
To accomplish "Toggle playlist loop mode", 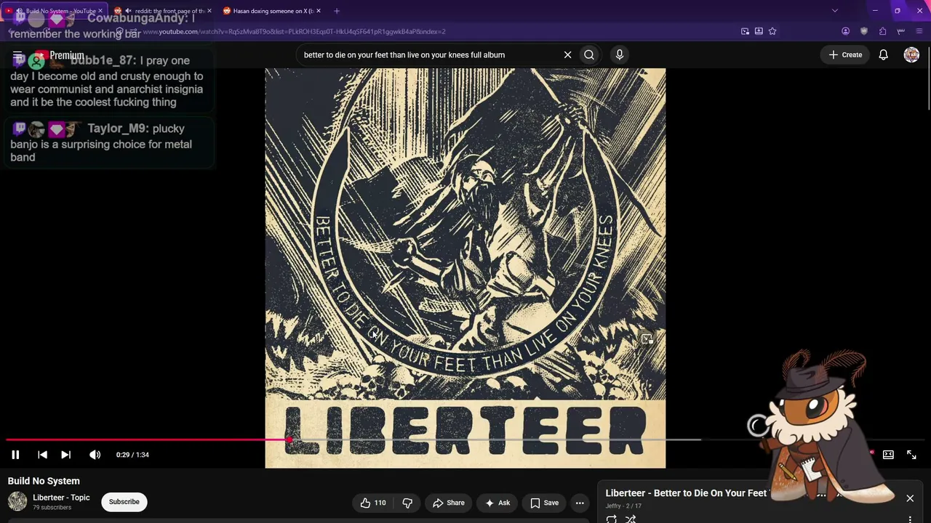I will tap(611, 519).
